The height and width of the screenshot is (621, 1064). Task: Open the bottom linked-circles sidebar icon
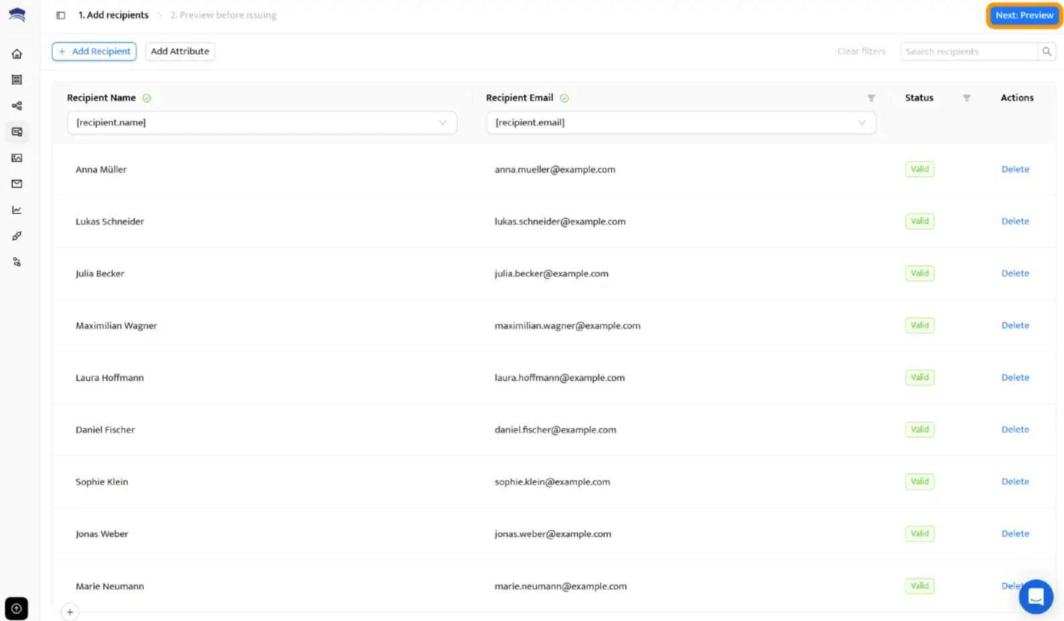17,262
